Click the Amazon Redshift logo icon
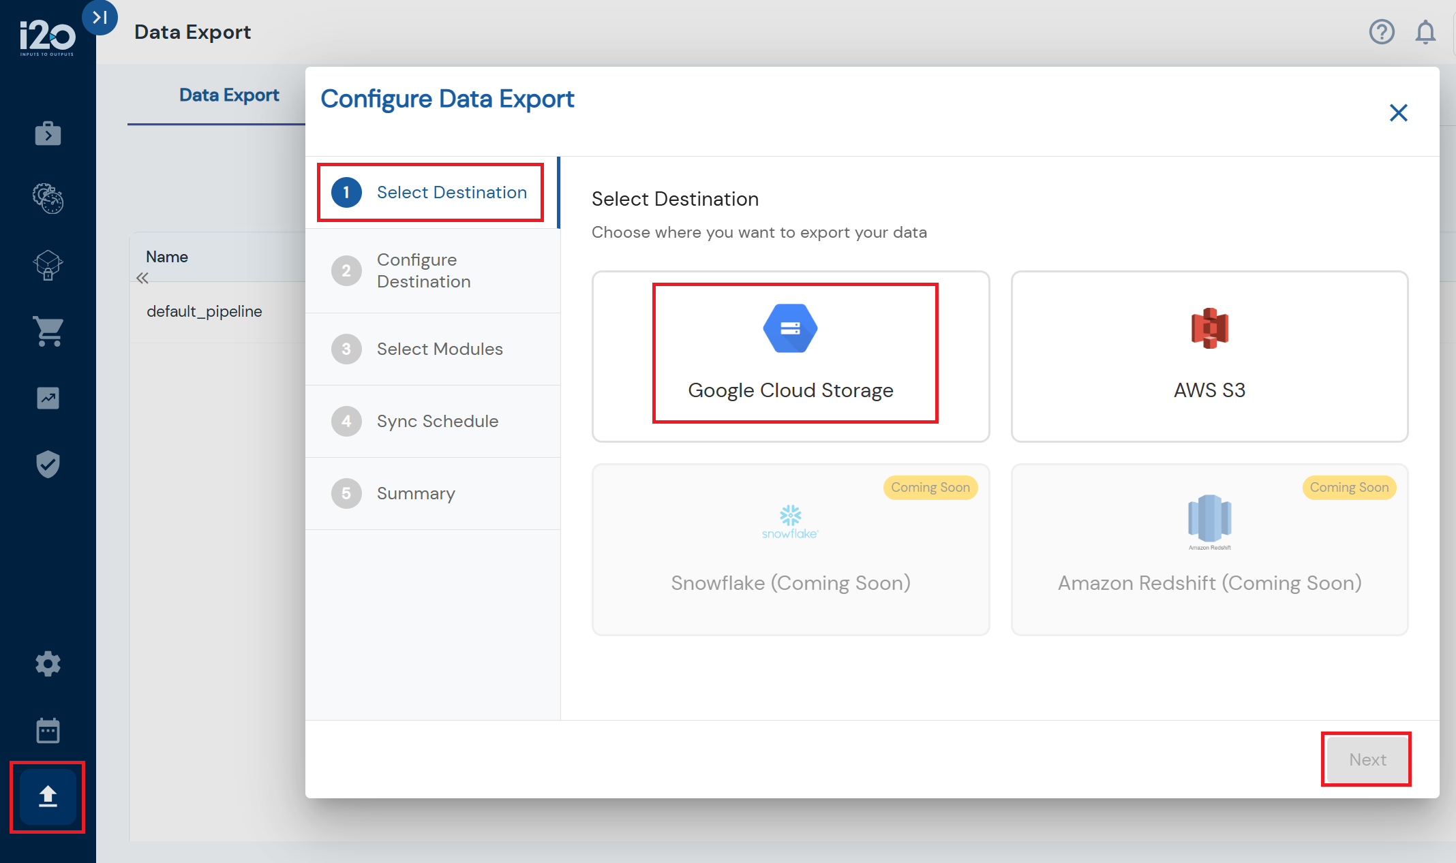 [1209, 522]
